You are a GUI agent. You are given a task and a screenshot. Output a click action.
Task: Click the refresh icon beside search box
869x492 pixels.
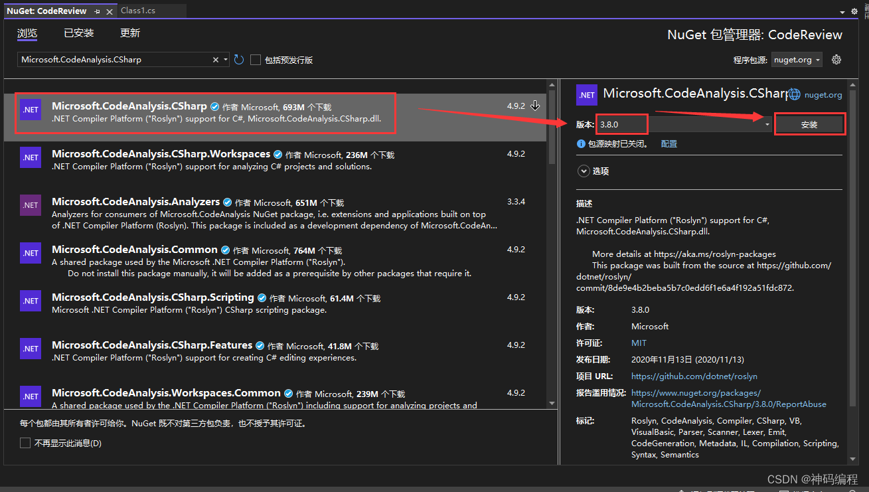point(239,60)
